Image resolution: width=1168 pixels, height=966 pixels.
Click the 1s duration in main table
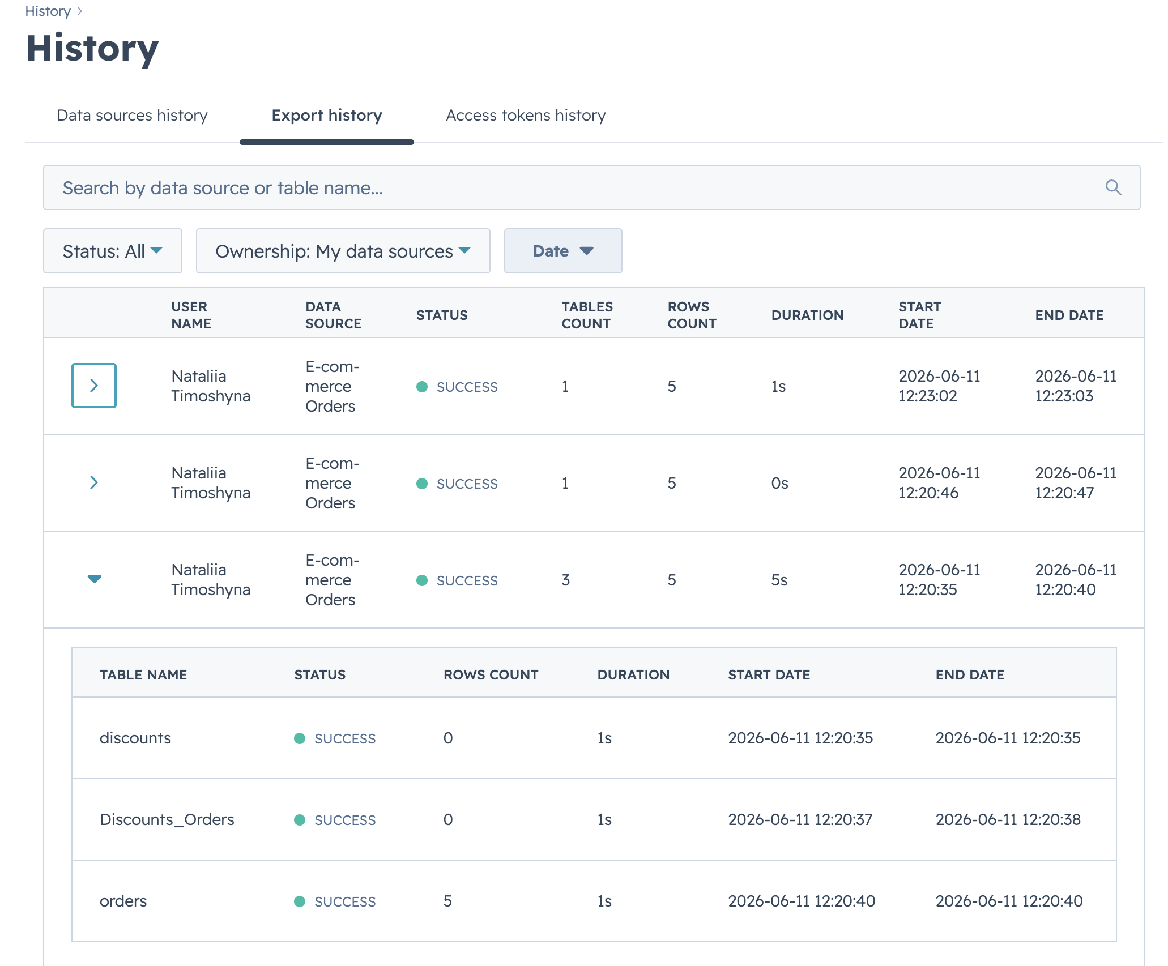pos(778,386)
